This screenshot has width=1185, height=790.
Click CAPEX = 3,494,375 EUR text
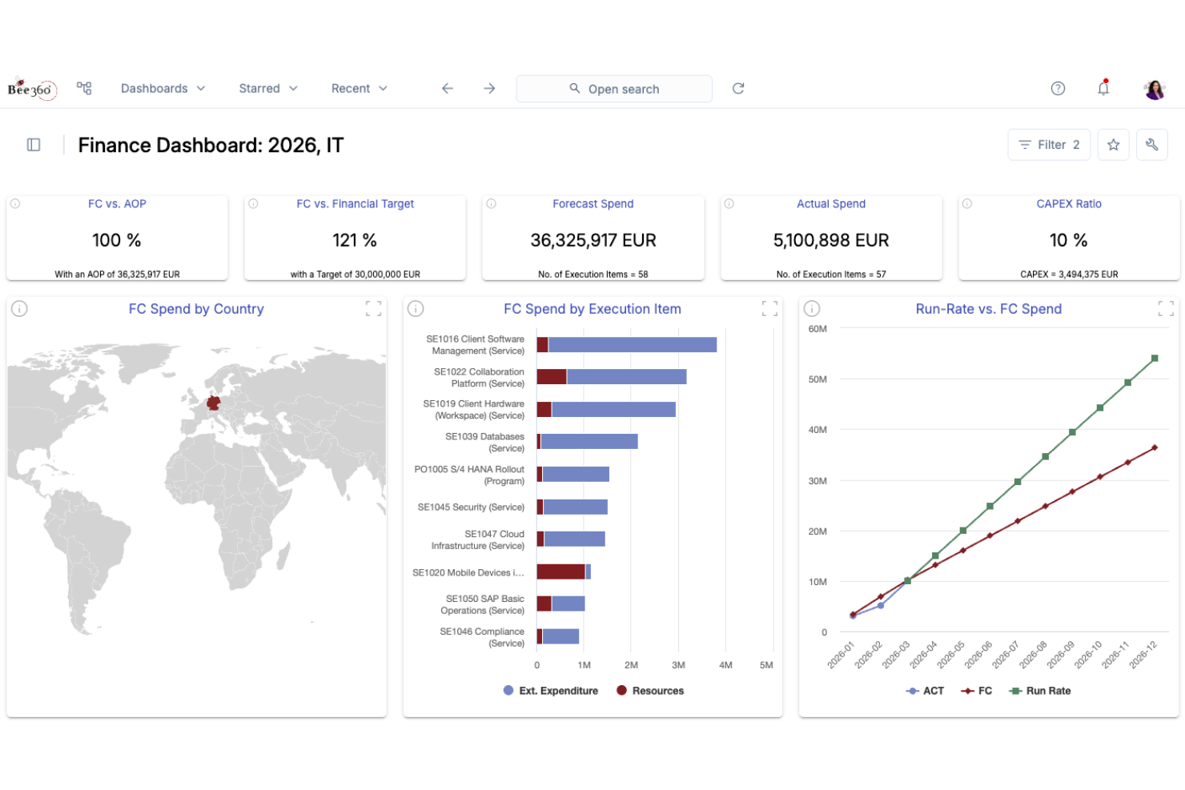(1069, 275)
